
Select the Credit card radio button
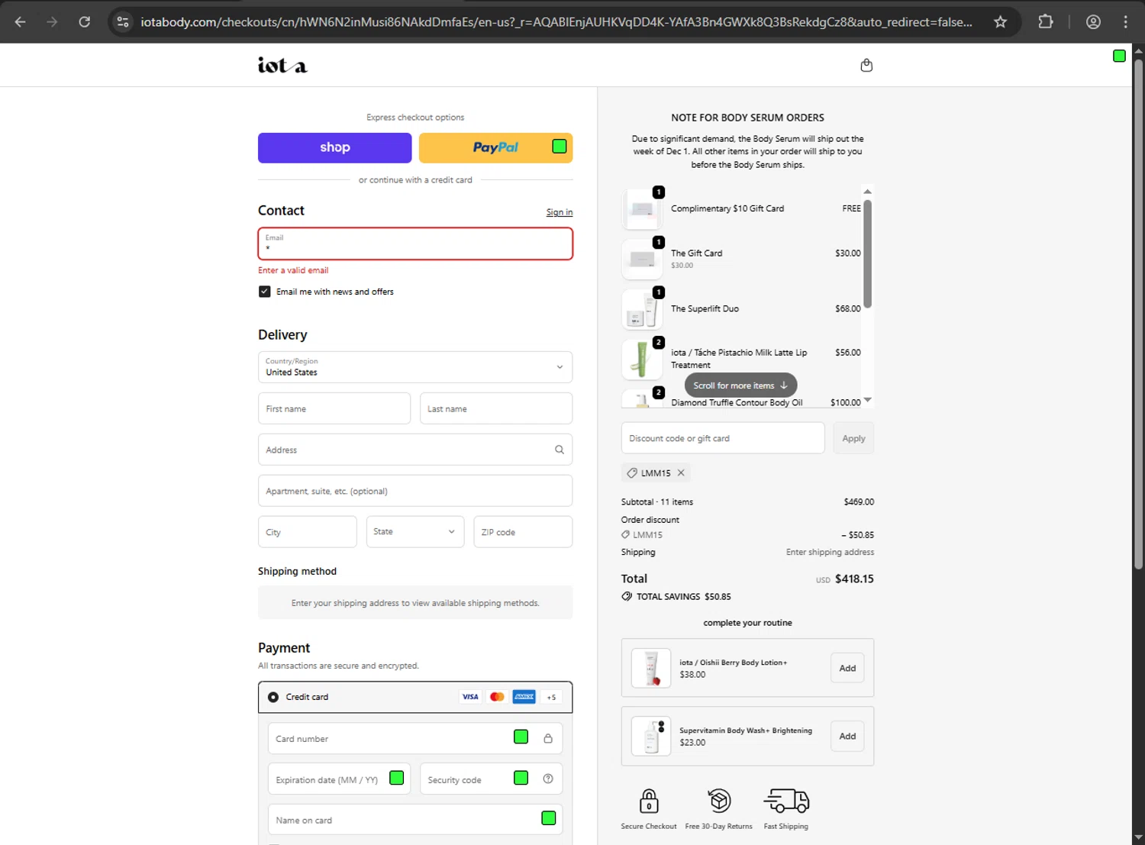273,697
